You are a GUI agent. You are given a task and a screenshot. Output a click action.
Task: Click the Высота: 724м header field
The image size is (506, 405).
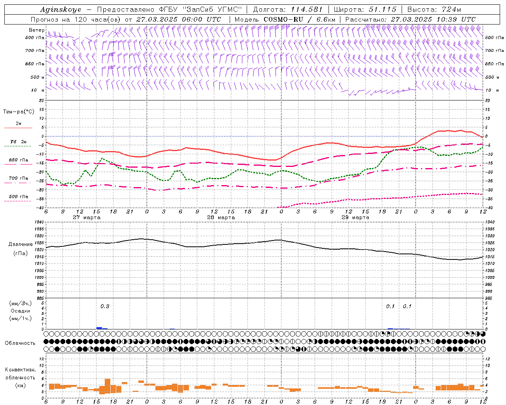(x=434, y=9)
